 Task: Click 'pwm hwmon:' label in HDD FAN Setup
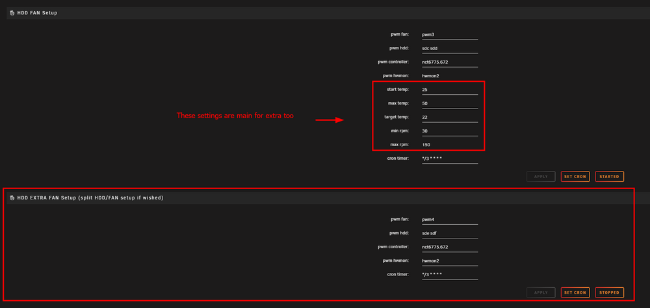point(395,75)
